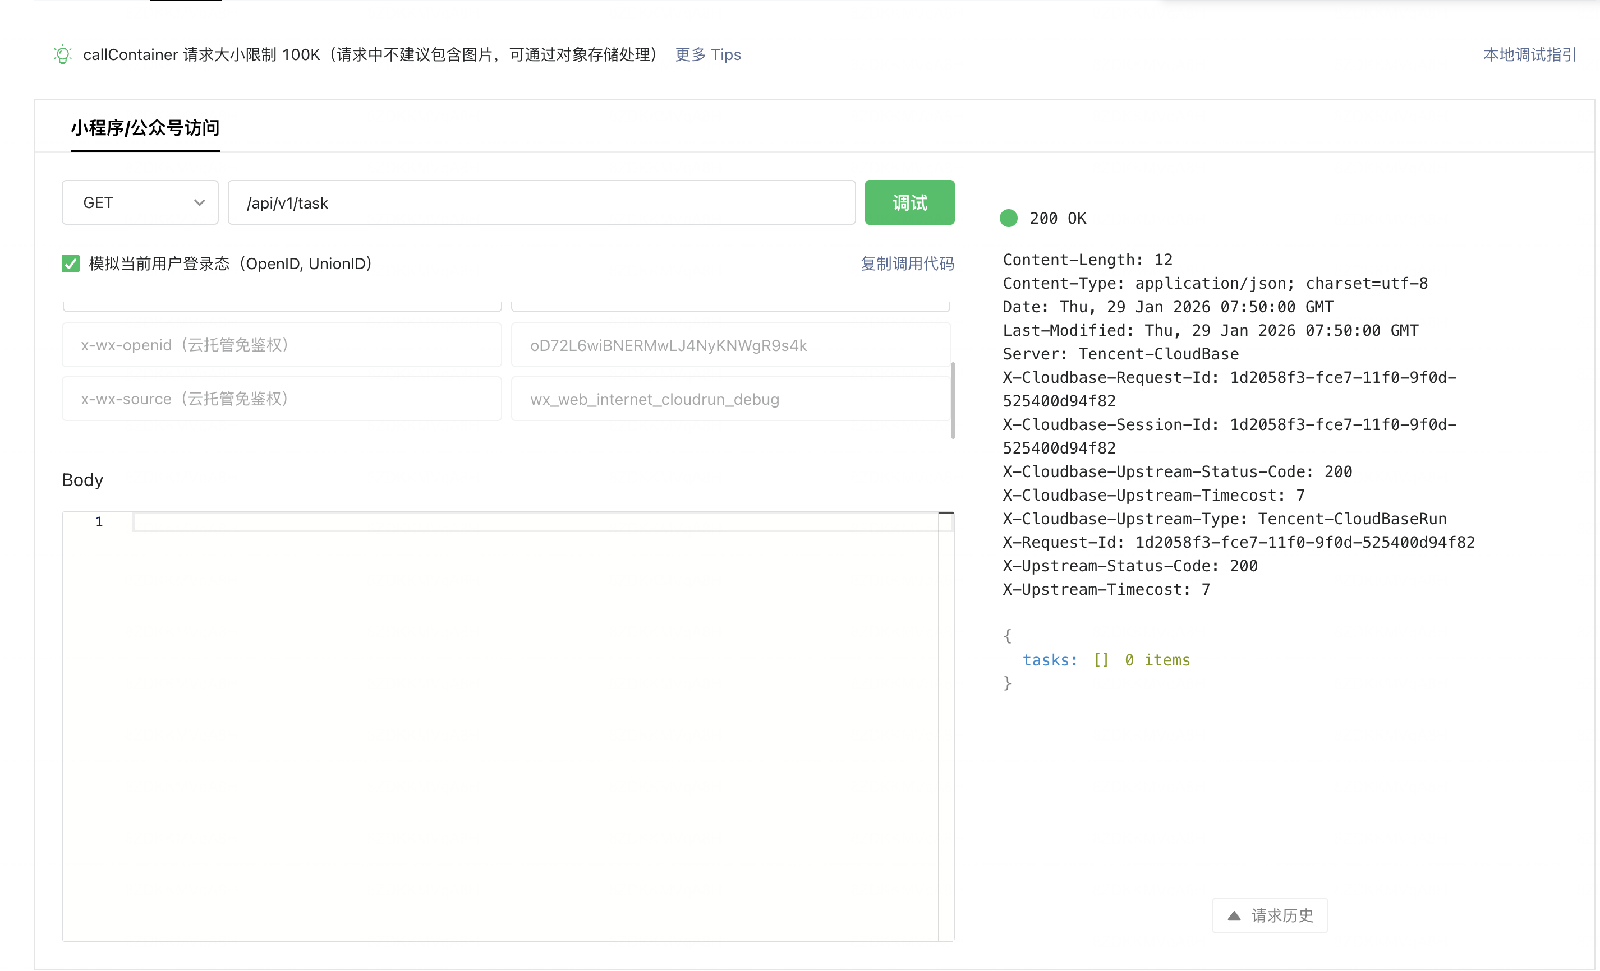
Task: Click the headers list vertical scrollbar
Action: (x=953, y=400)
